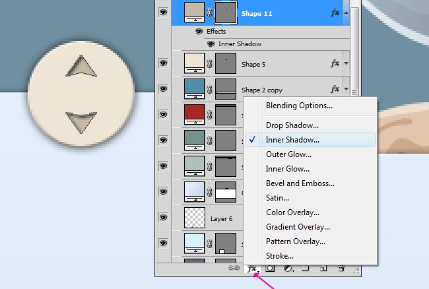Hide the Shape 5 layer
This screenshot has height=289, width=429.
coord(163,63)
